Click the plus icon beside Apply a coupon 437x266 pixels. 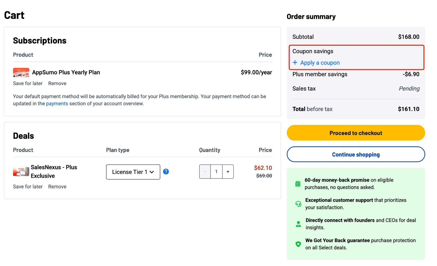click(295, 63)
